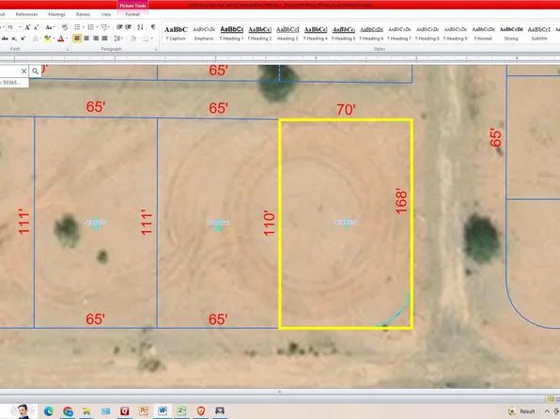
Task: Click the Increase Indent icon
Action: (x=128, y=27)
